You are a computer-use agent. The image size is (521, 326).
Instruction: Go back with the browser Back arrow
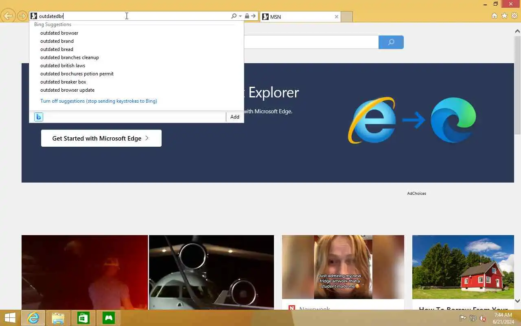point(8,16)
